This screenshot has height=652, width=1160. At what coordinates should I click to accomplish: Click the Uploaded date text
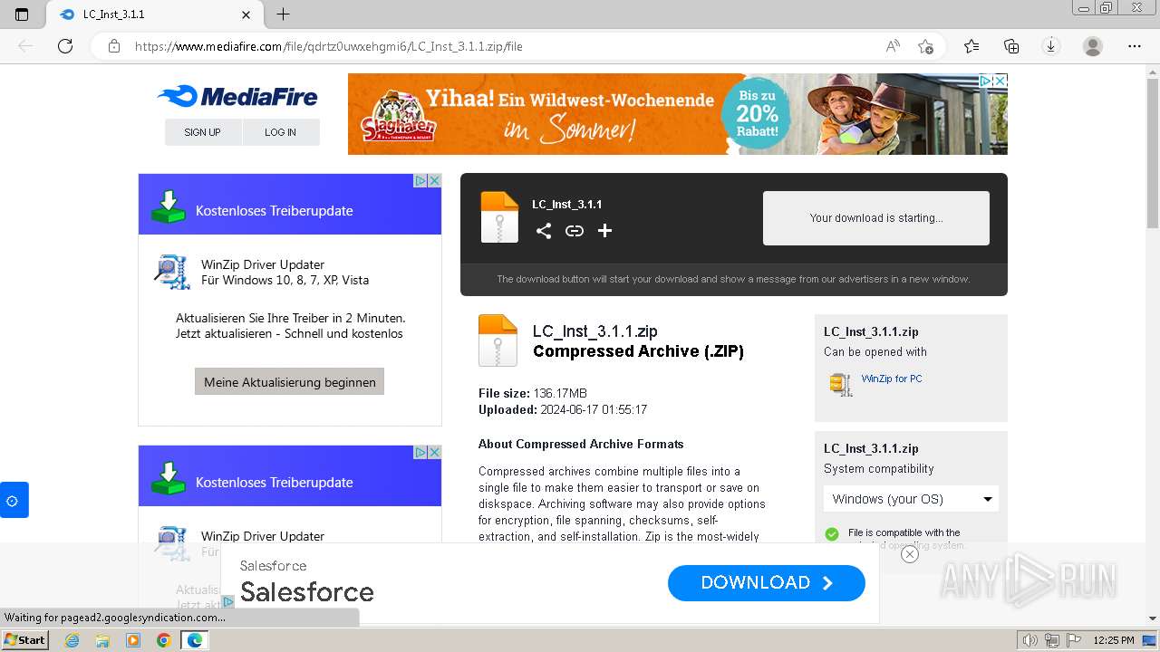click(x=563, y=409)
